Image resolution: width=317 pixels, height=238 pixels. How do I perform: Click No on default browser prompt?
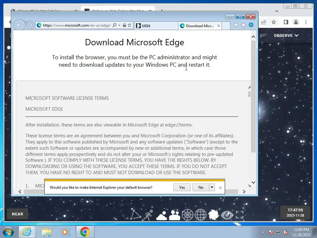coord(201,187)
